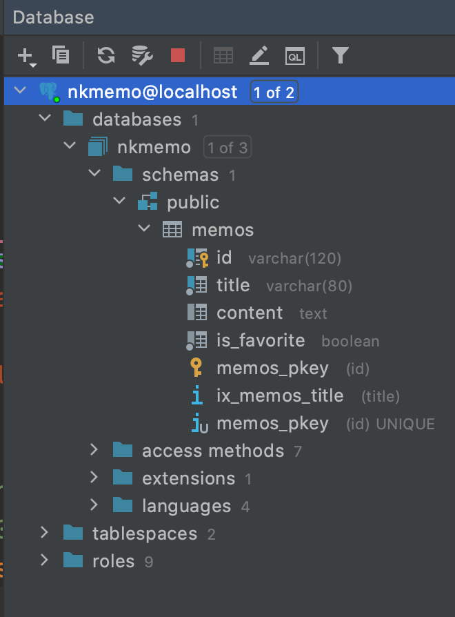Open Data Source Properties wrench icon

pyautogui.click(x=142, y=55)
